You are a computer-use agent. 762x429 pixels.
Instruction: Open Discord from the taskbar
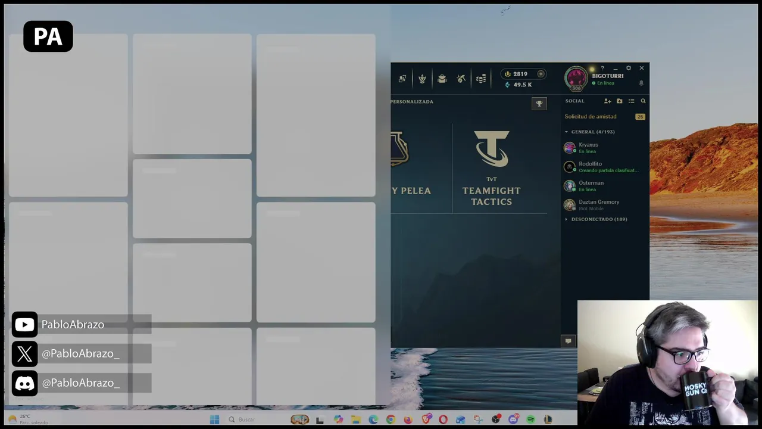pos(513,419)
